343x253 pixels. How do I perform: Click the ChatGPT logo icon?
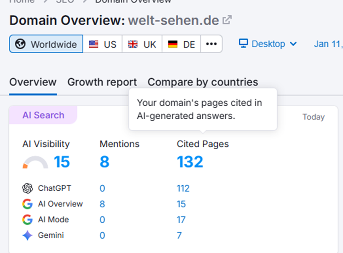click(28, 188)
